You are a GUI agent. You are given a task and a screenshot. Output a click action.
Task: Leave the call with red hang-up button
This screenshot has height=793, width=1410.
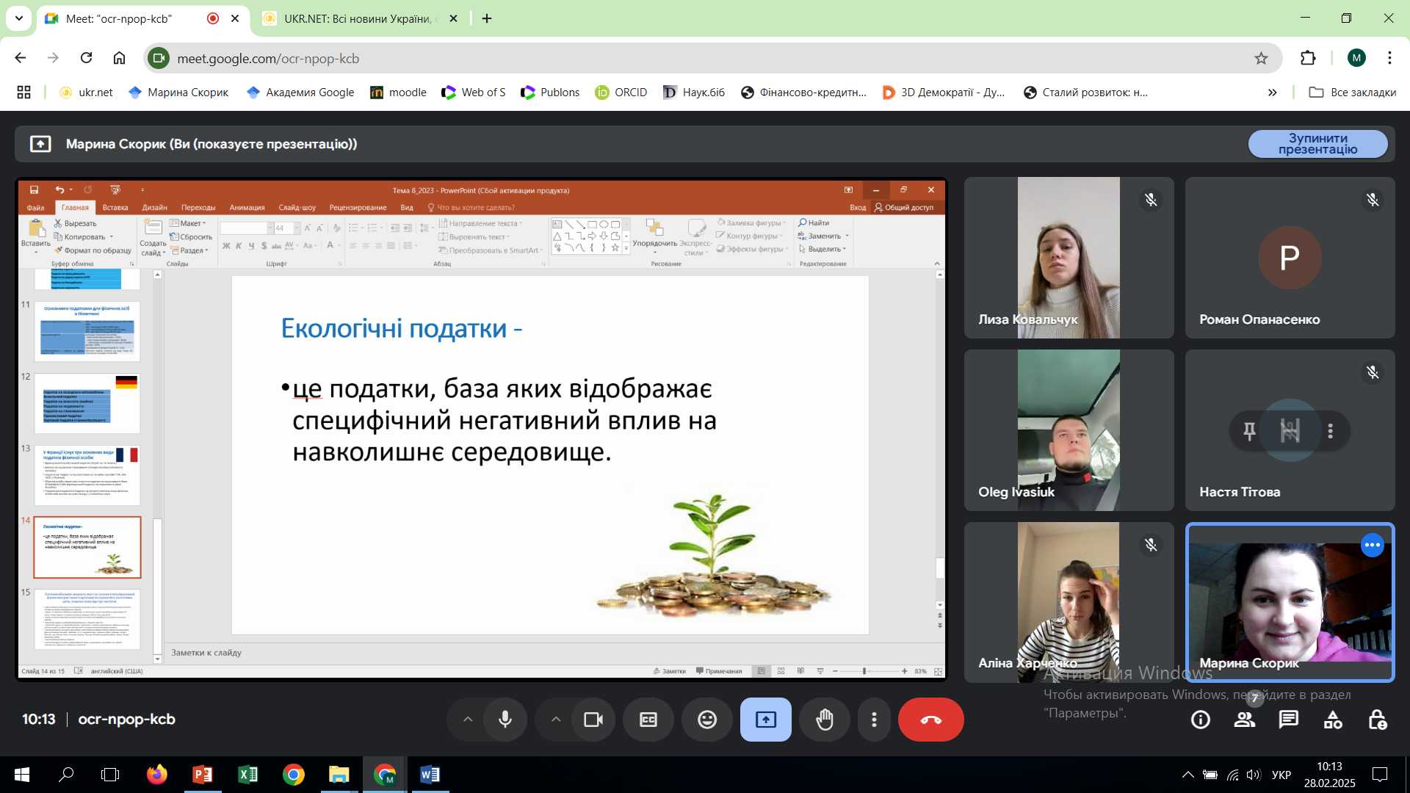point(930,720)
